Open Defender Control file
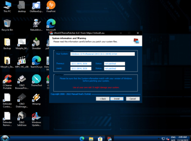This screenshot has height=141, width=191. (x=7, y=101)
